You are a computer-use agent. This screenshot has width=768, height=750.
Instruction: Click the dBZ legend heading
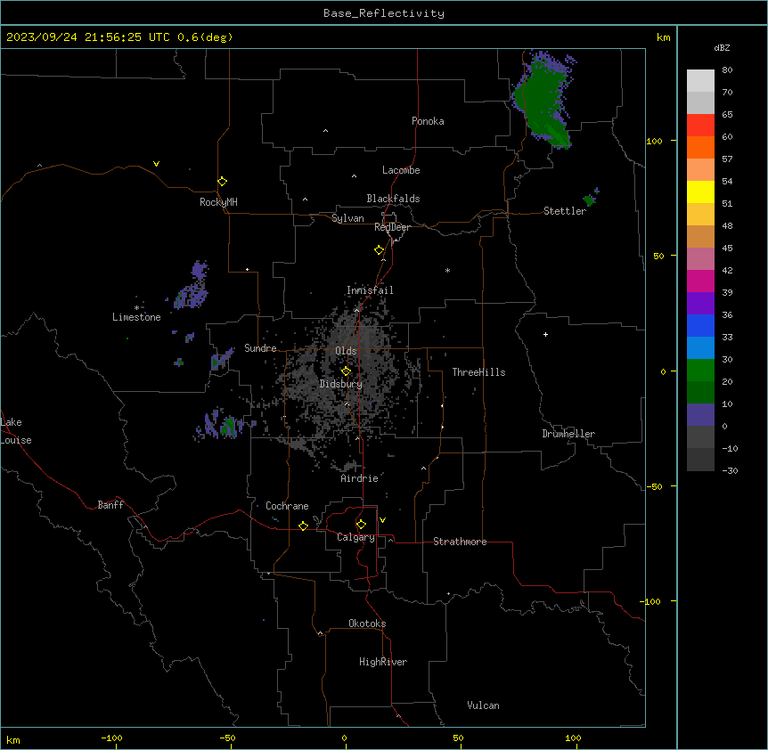click(x=722, y=47)
